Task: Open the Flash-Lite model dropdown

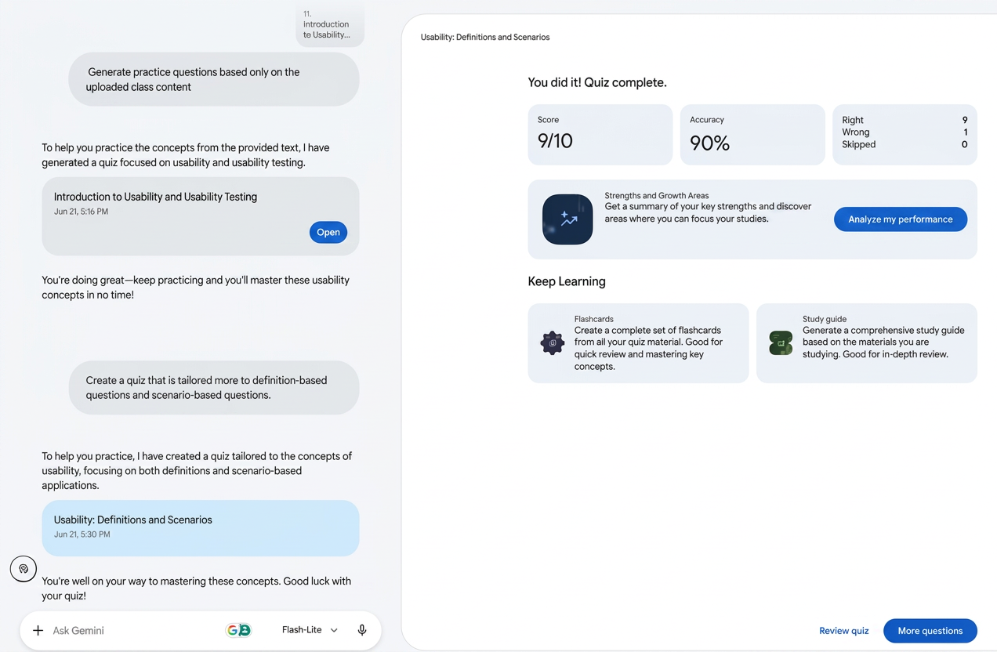Action: click(310, 630)
